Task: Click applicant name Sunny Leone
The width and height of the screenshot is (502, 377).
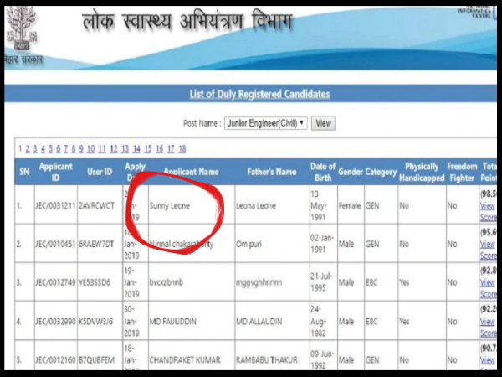Action: point(170,205)
